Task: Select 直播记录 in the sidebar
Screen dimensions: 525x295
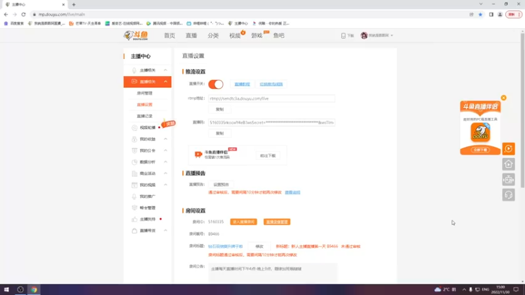Action: 144,116
